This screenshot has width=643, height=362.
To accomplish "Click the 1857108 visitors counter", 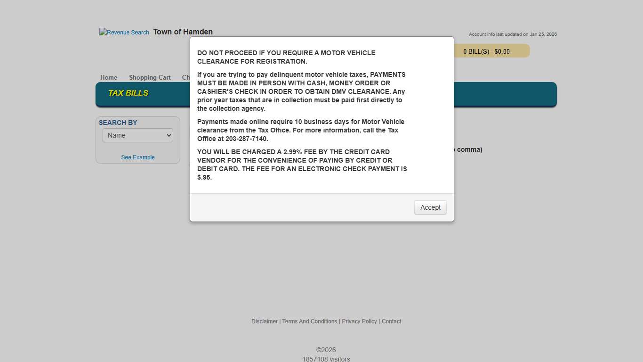I will pos(326,359).
